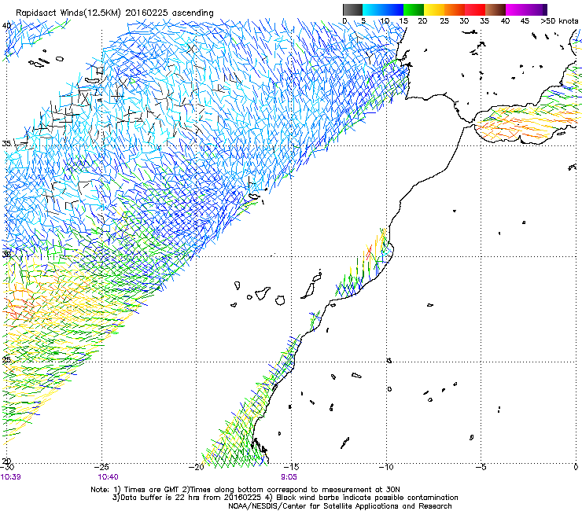The image size is (582, 511).
Task: Click the '-30' longitude axis label
Action: (7, 467)
